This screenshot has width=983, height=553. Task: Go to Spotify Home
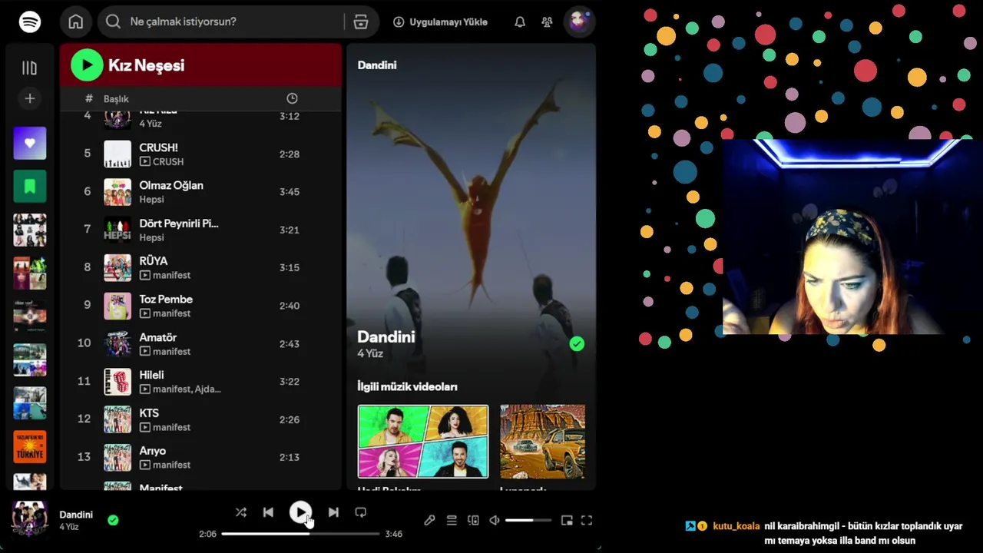click(75, 22)
